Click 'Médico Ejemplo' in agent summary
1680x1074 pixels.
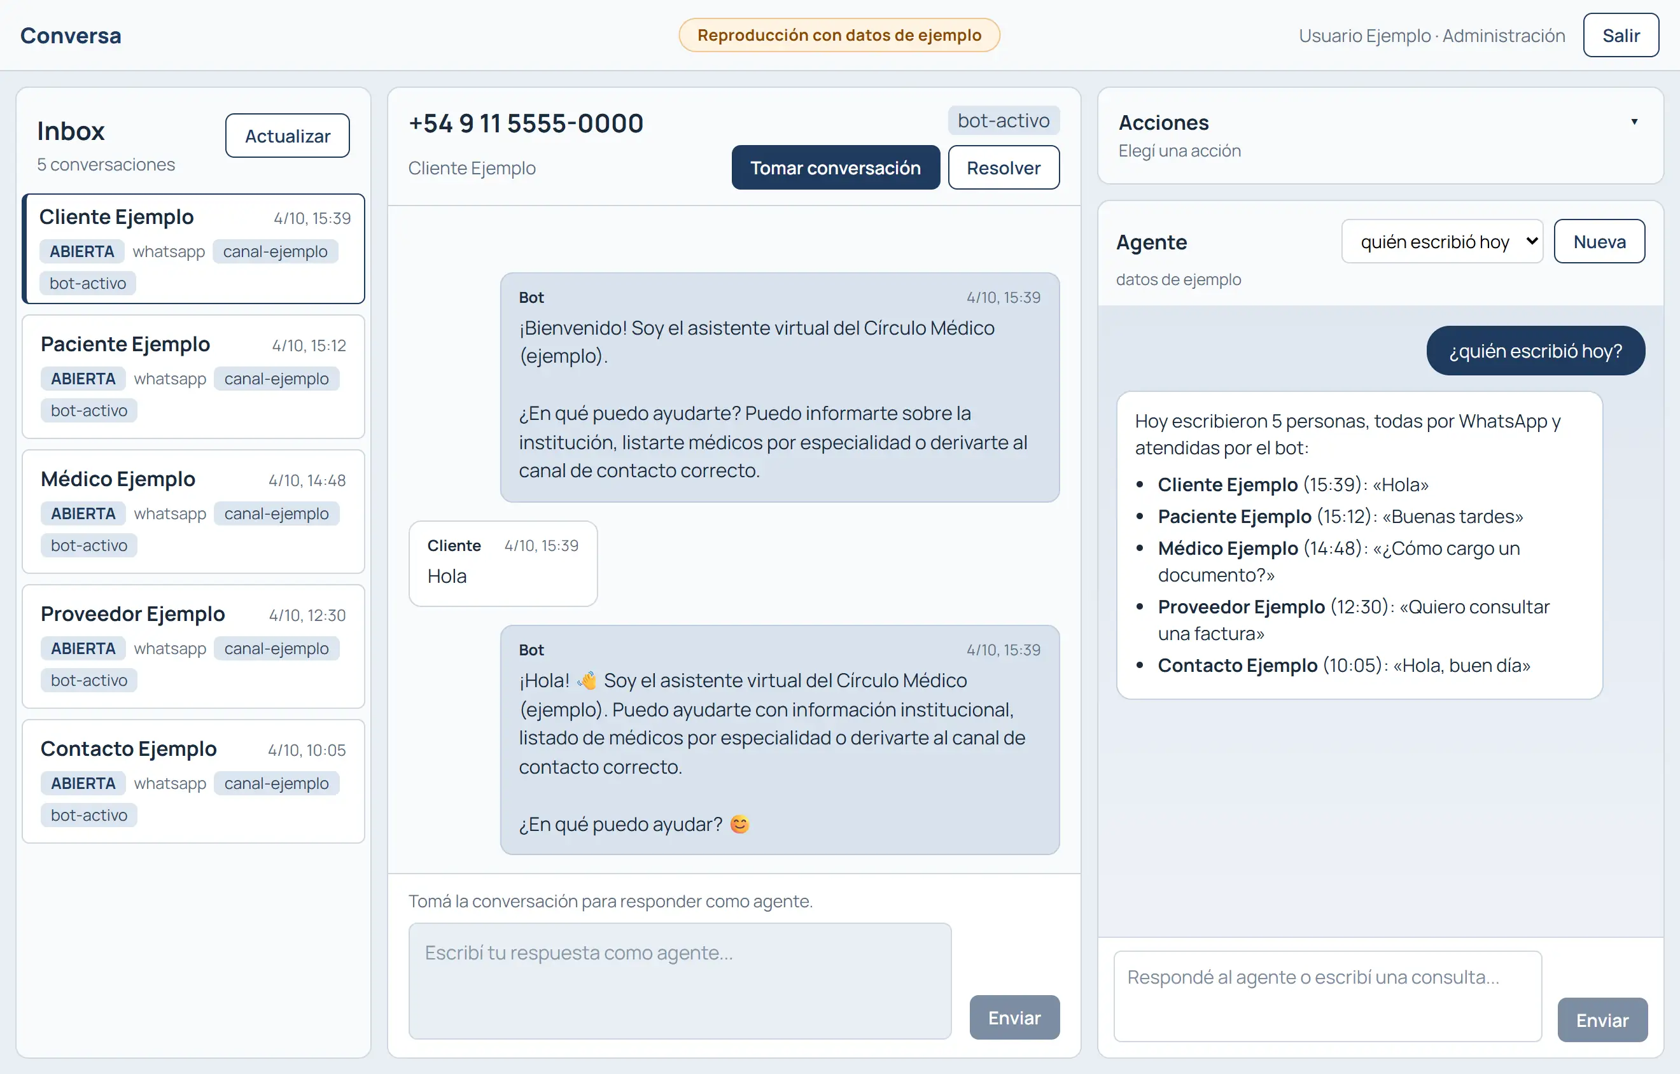click(x=1228, y=548)
